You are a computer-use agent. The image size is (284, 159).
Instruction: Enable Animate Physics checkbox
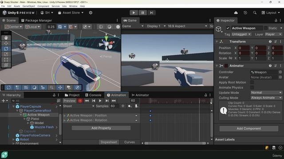(252, 87)
